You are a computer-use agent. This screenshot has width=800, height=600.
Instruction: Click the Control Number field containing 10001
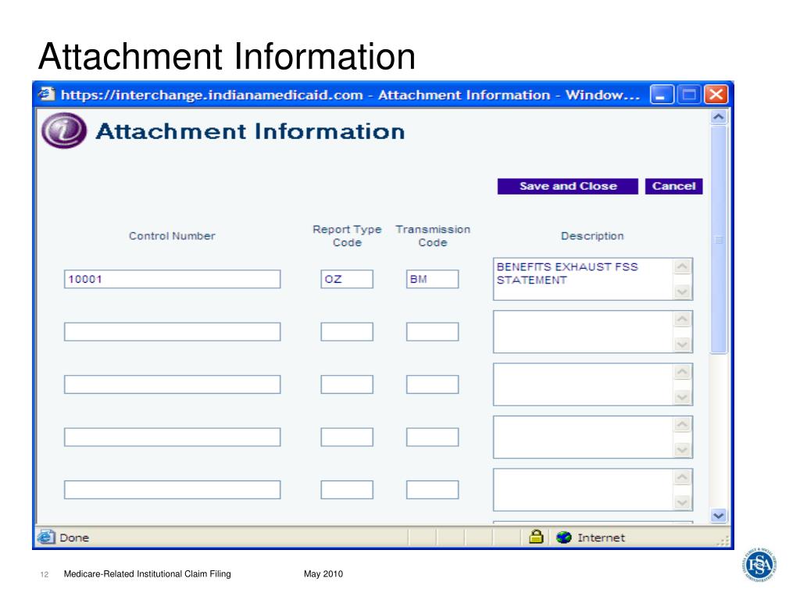(173, 279)
